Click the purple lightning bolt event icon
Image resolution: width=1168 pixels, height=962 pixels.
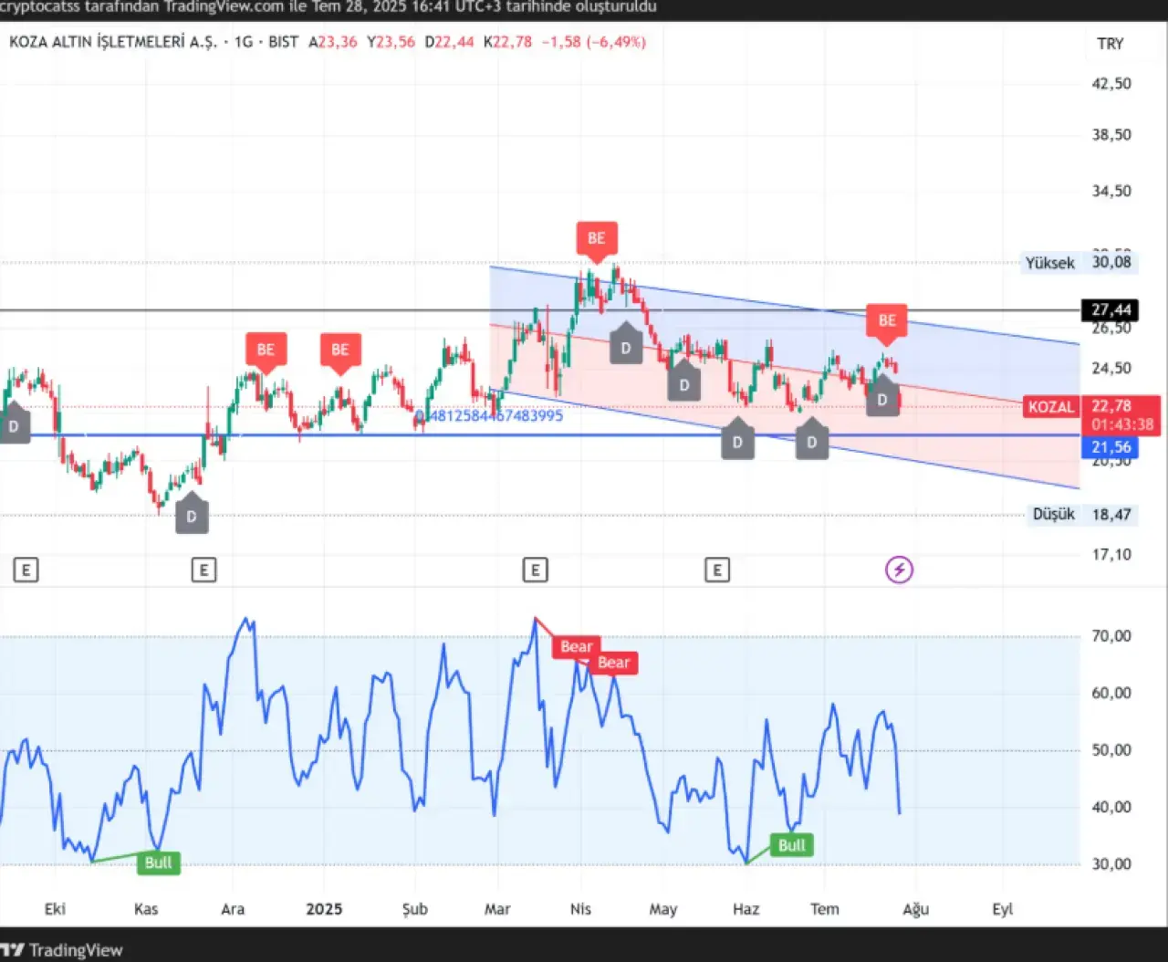(899, 570)
